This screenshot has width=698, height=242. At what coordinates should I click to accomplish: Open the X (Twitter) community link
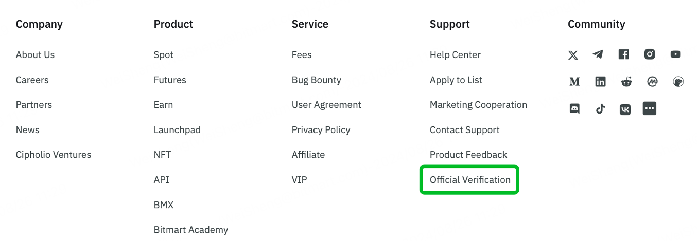click(x=573, y=55)
